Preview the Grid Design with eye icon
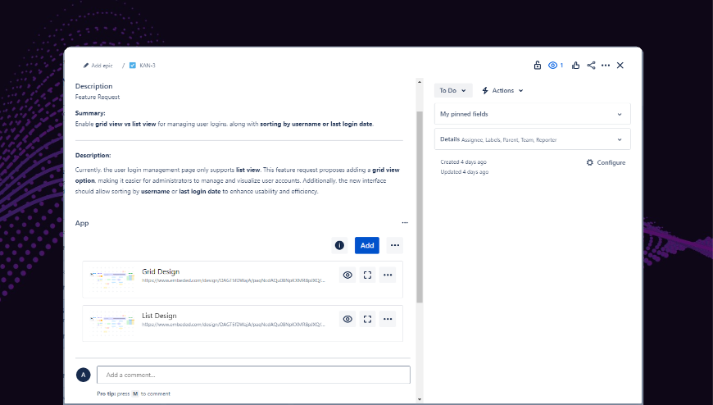The height and width of the screenshot is (405, 713). point(347,275)
